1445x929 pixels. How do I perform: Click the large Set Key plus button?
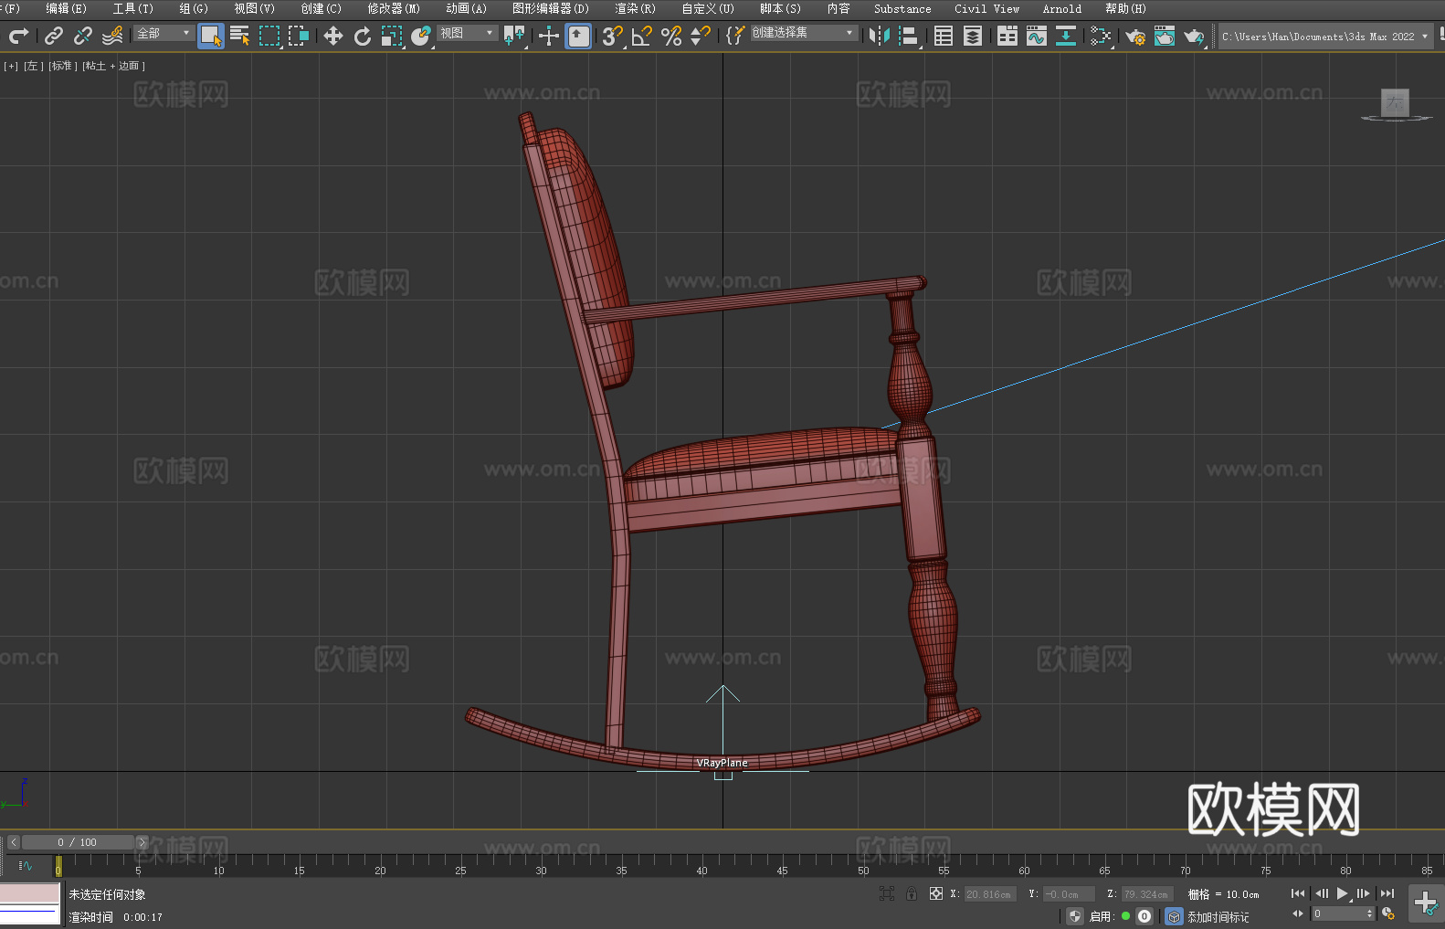pos(1426,903)
